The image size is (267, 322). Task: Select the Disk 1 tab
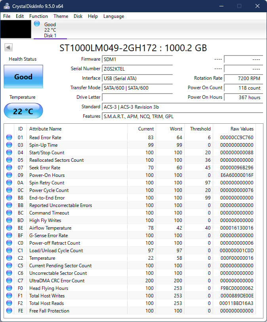pos(50,30)
